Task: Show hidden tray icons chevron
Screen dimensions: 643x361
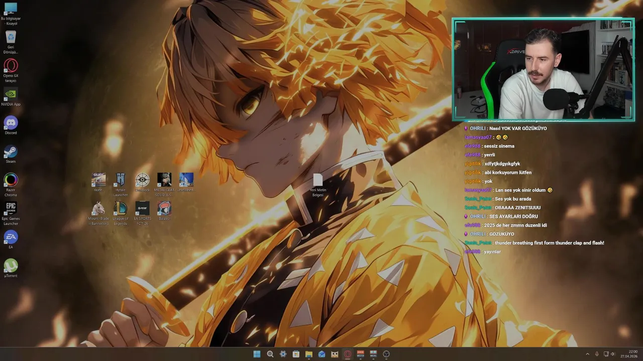Action: click(588, 354)
